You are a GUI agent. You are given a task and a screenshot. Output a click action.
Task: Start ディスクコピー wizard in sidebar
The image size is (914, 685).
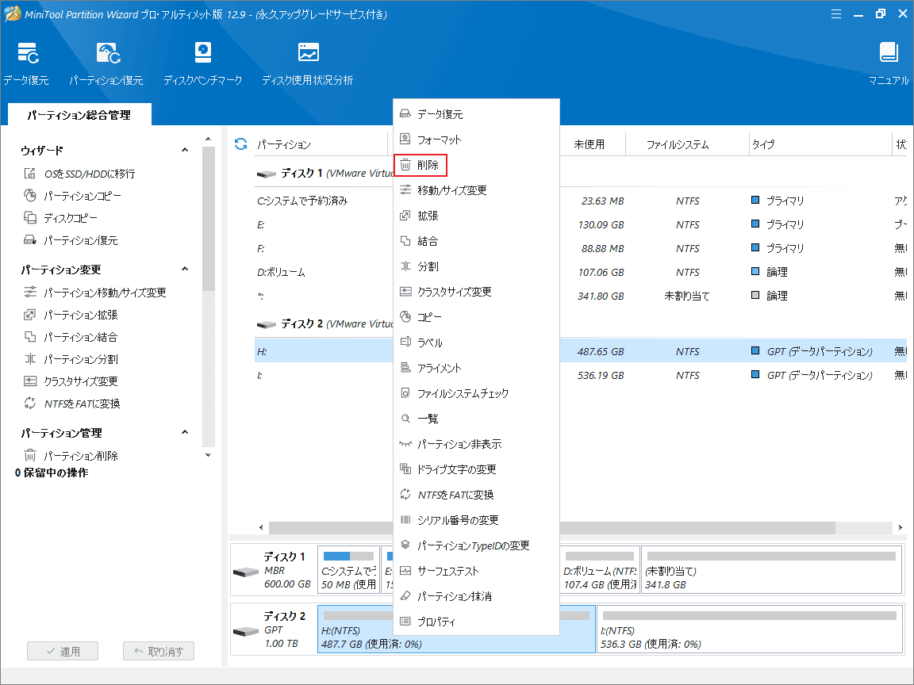(60, 218)
